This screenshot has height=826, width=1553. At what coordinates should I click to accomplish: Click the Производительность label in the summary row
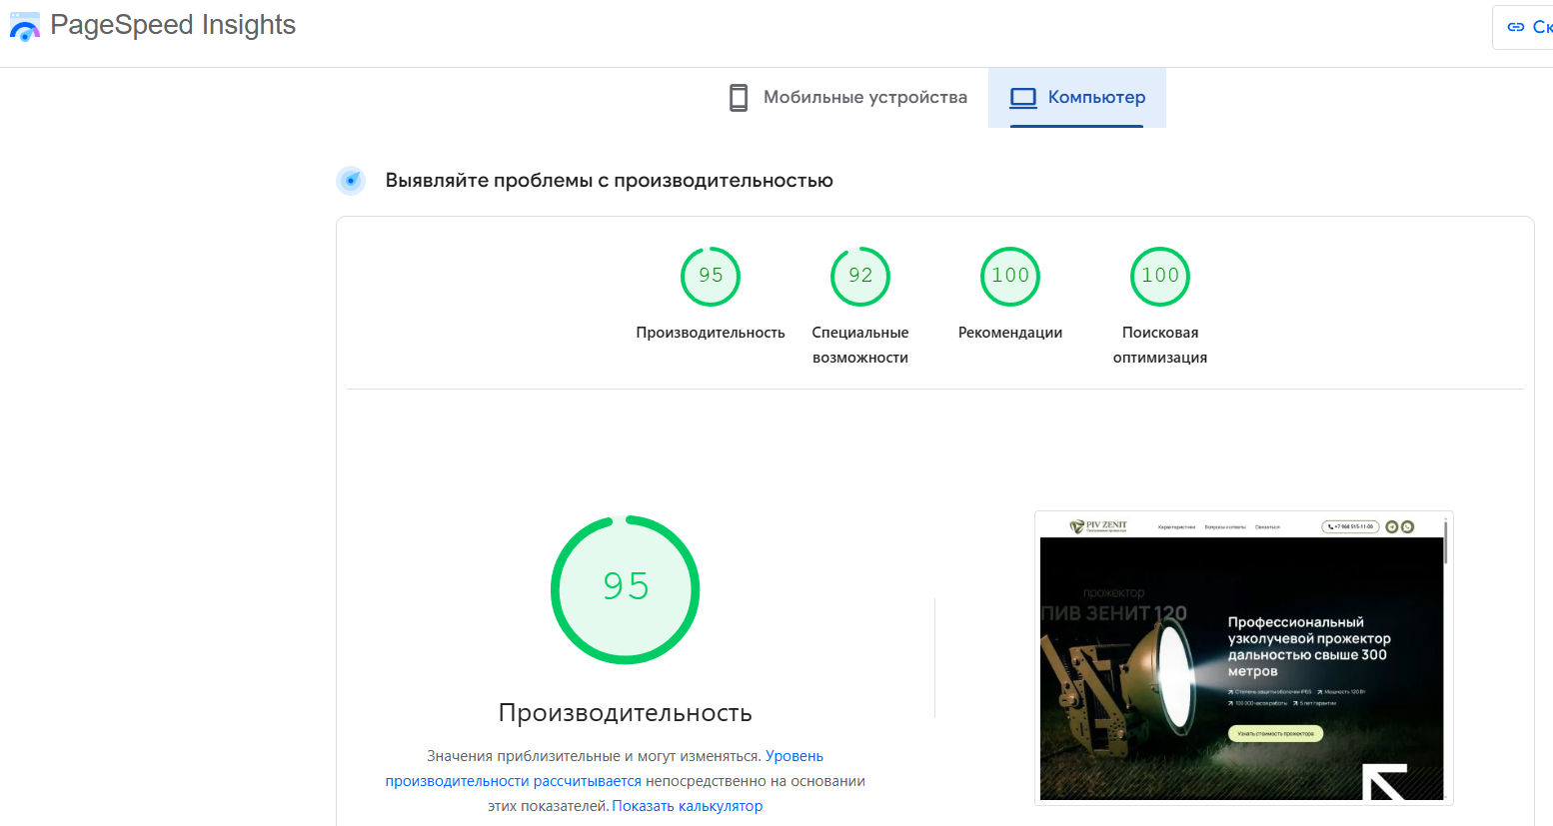[711, 332]
